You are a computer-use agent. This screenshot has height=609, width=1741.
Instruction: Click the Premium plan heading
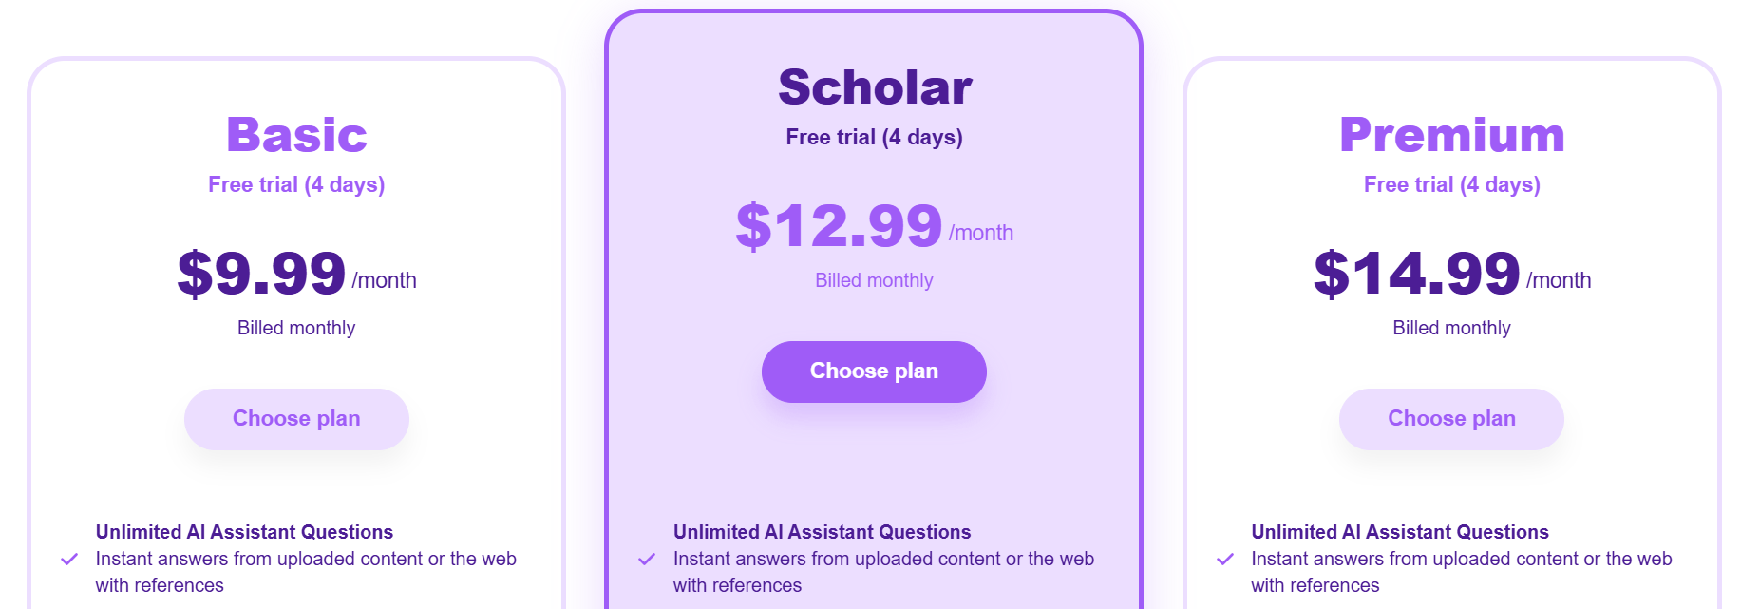coord(1451,135)
